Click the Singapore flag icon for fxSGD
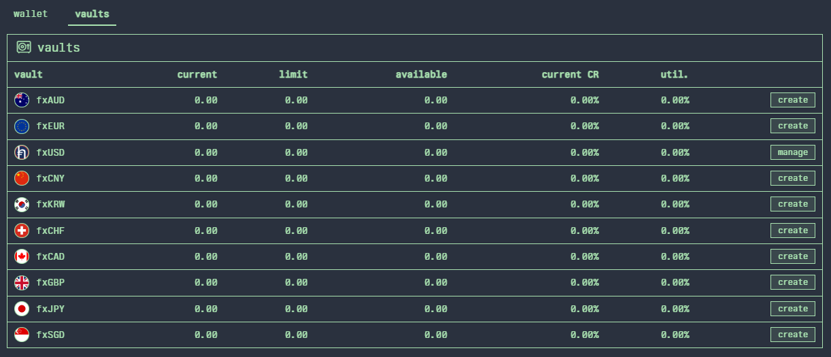The image size is (831, 357). point(22,335)
